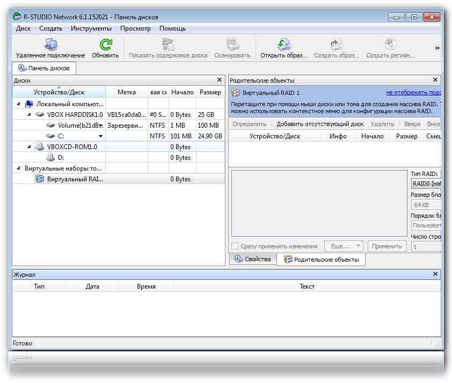Open the Volume dropdown arrow in disk list
Screen dimensions: 452x383
(x=100, y=126)
